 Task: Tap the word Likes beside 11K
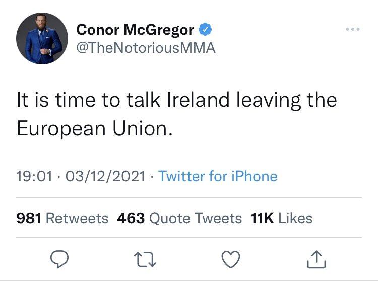coord(295,218)
